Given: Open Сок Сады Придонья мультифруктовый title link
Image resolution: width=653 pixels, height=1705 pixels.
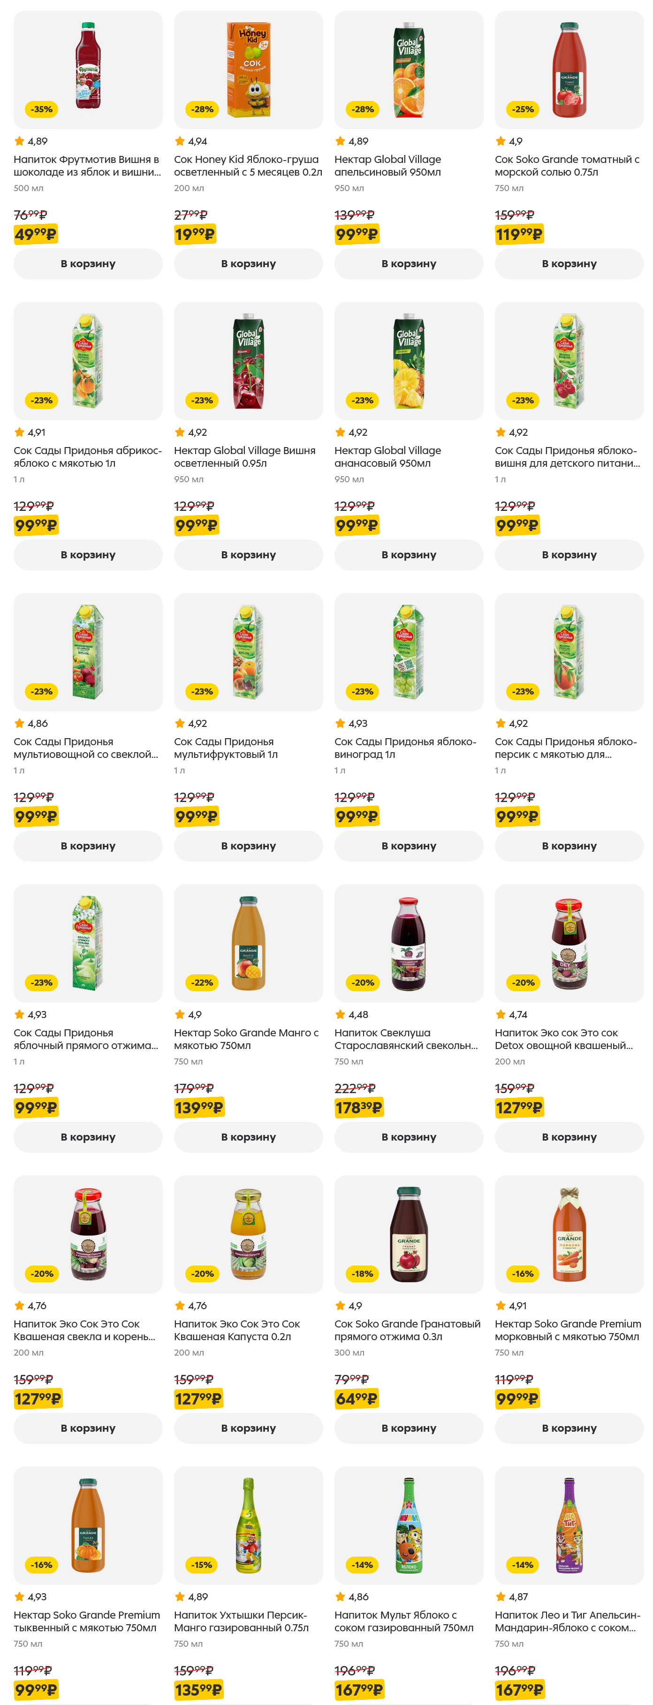Looking at the screenshot, I should coord(225,748).
